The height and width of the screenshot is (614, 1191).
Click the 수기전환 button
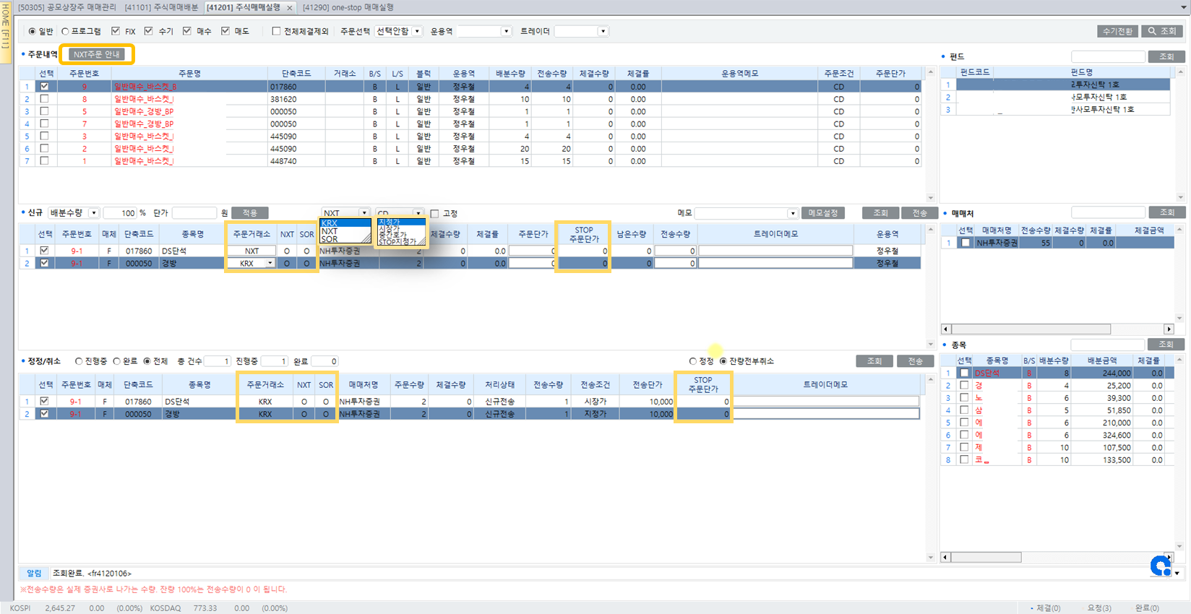pos(1117,31)
